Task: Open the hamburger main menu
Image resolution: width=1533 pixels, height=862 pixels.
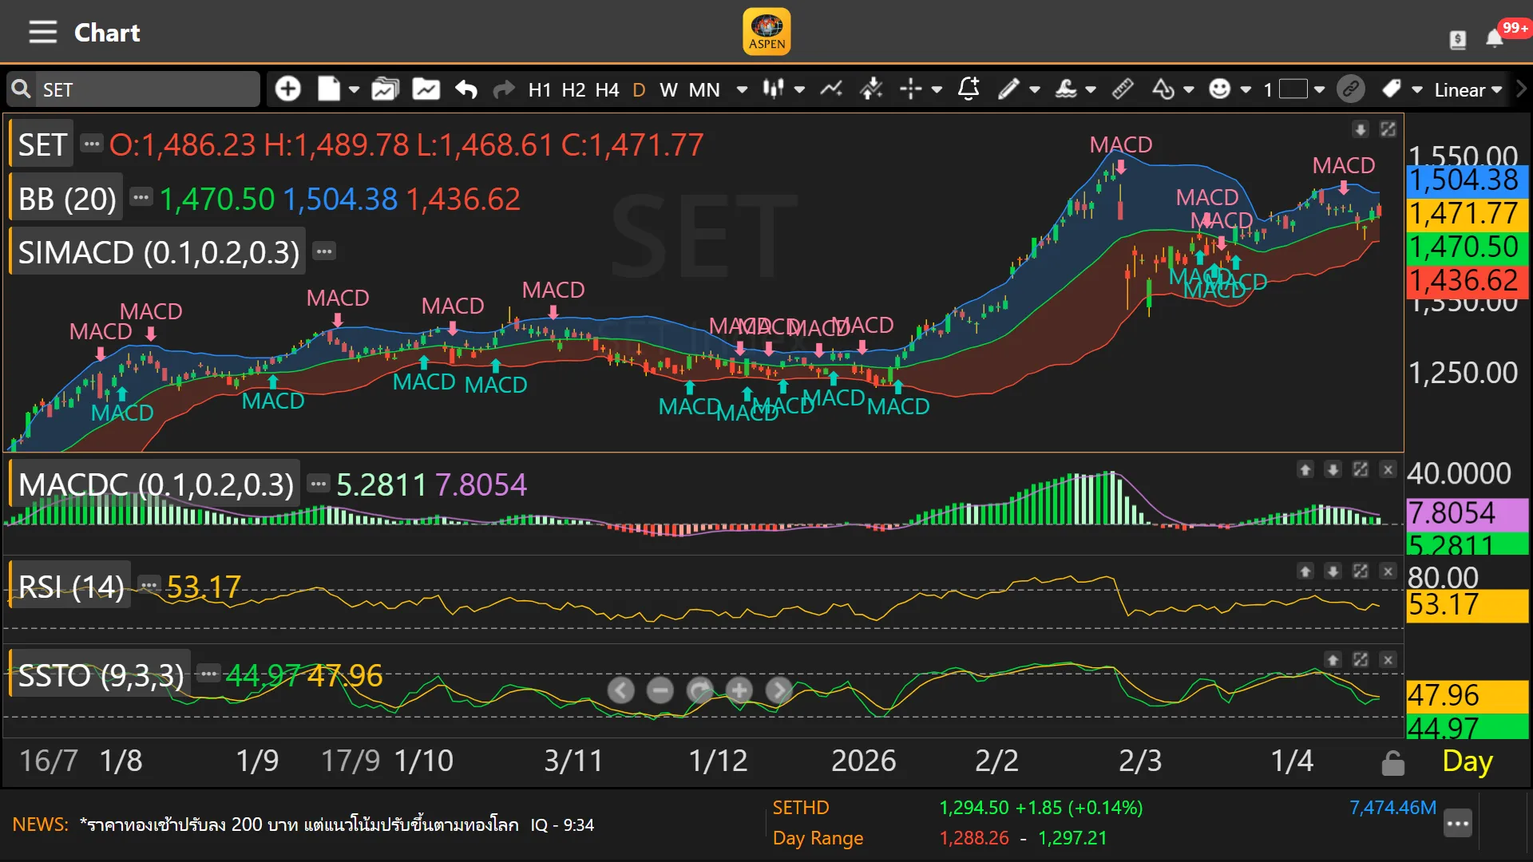Action: tap(42, 33)
